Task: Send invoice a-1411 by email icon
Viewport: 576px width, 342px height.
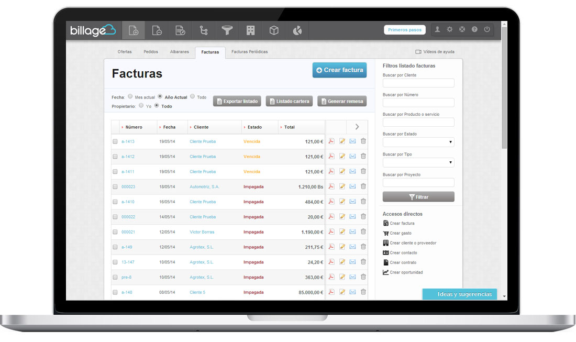Action: (352, 172)
